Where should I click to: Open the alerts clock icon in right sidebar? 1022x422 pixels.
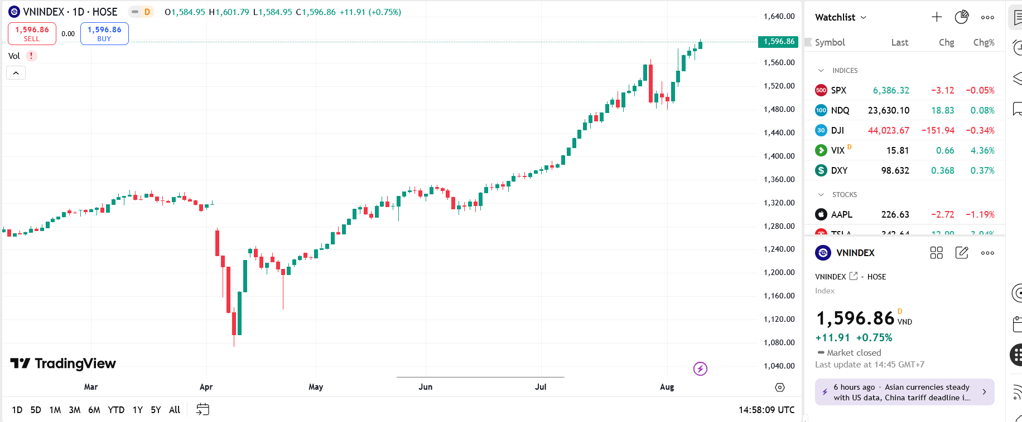click(x=1017, y=48)
